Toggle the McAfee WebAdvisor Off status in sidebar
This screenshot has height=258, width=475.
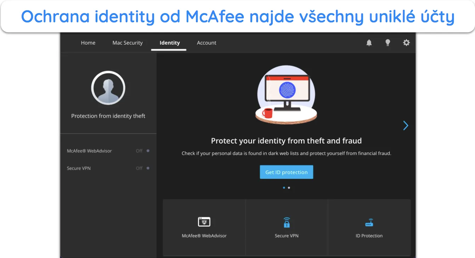[x=143, y=151]
